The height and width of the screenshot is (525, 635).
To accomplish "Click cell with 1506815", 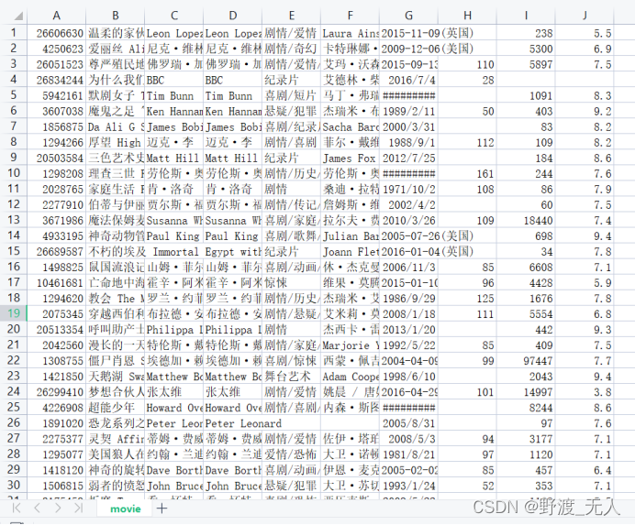I will click(56, 486).
